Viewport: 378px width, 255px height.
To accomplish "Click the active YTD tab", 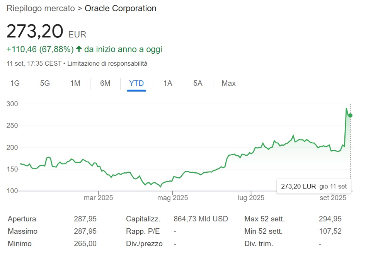I will tap(136, 83).
